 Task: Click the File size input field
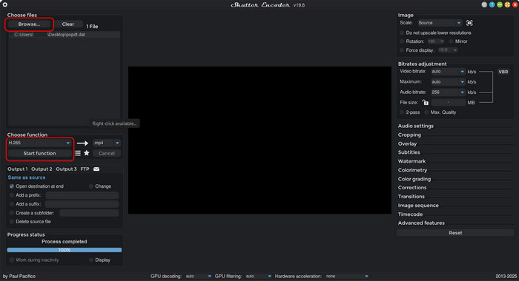tap(448, 103)
